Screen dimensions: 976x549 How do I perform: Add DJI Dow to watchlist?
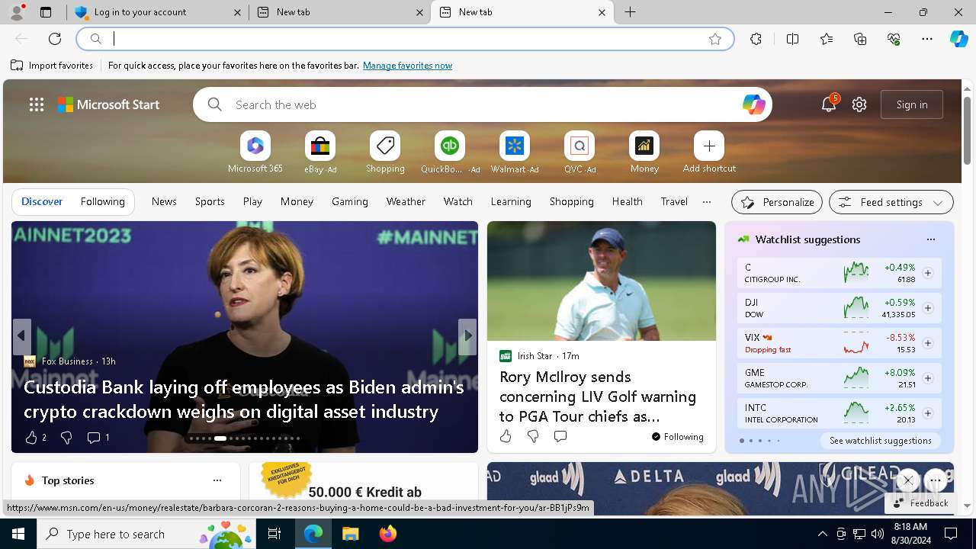pos(928,308)
